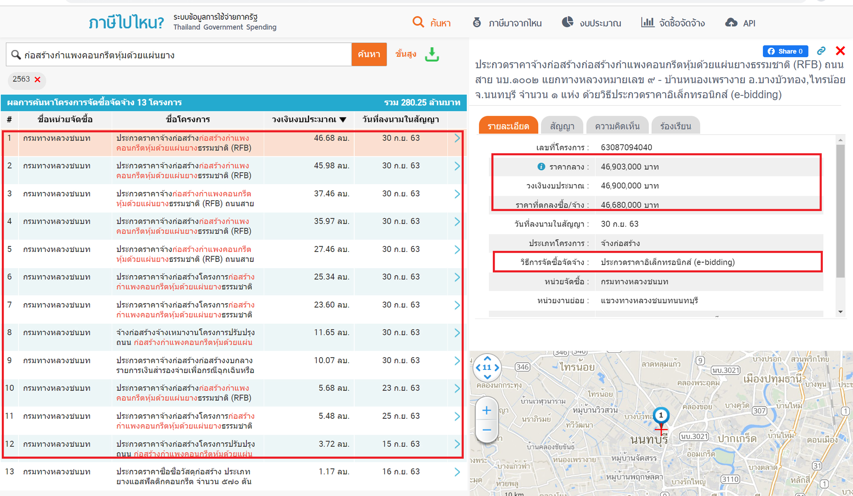Click the info icon beside ราคากลาง
Image resolution: width=853 pixels, height=496 pixels.
[x=541, y=167]
